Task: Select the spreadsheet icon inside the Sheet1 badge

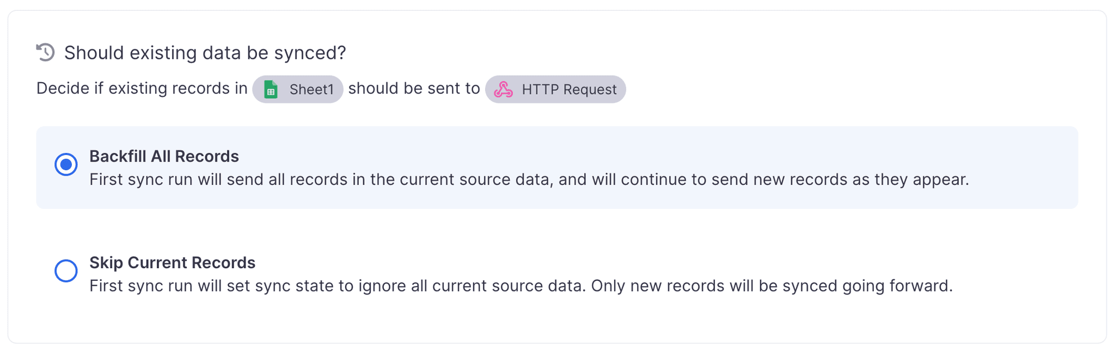Action: 272,89
